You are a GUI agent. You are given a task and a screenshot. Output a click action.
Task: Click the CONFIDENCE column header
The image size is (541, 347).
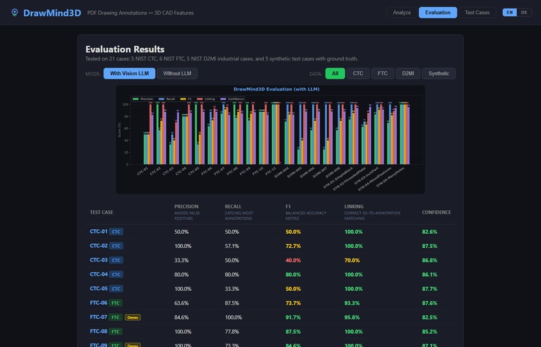[436, 212]
